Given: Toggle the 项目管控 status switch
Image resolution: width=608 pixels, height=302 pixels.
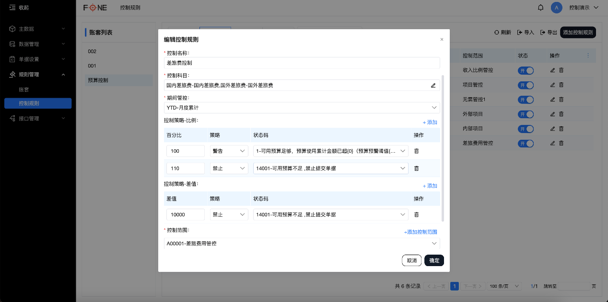Looking at the screenshot, I should tap(526, 85).
